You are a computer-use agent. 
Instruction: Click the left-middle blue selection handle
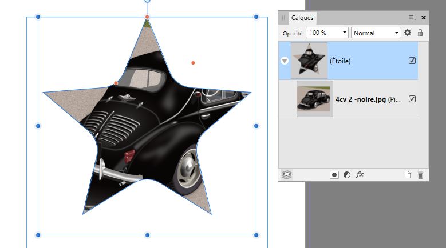click(x=38, y=126)
